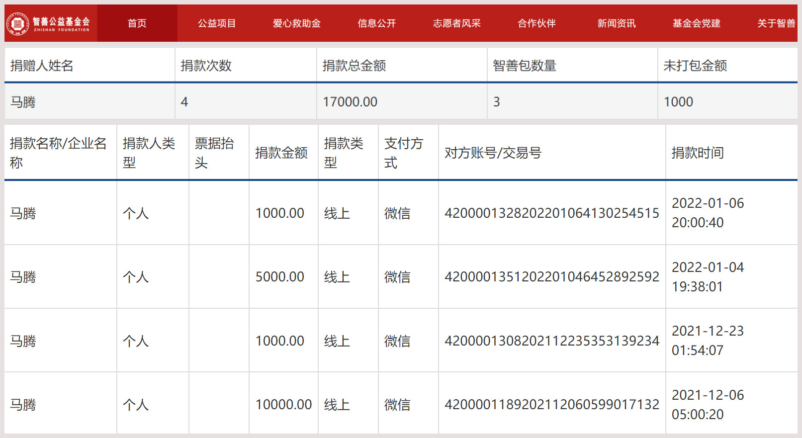Select transaction number ending in 254515
802x438 pixels.
[x=551, y=213]
